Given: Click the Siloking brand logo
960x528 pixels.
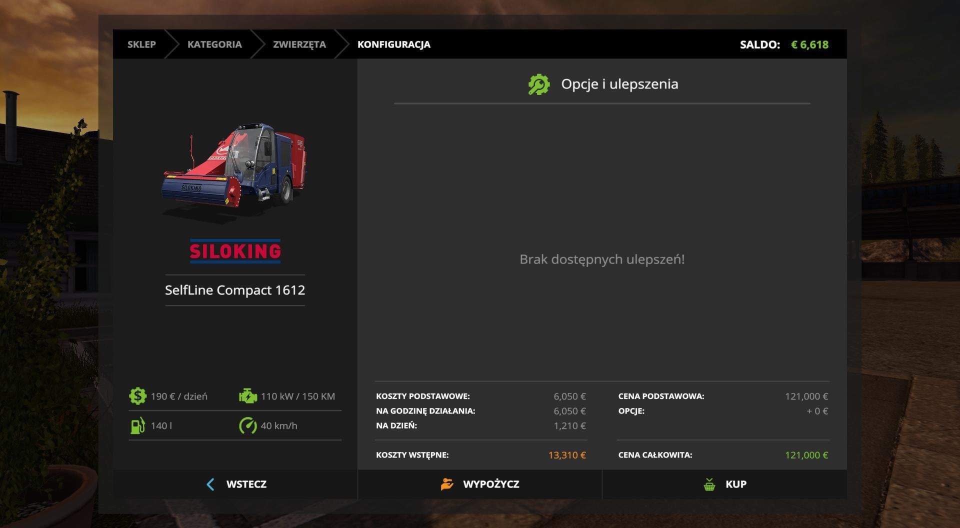Looking at the screenshot, I should pos(235,251).
